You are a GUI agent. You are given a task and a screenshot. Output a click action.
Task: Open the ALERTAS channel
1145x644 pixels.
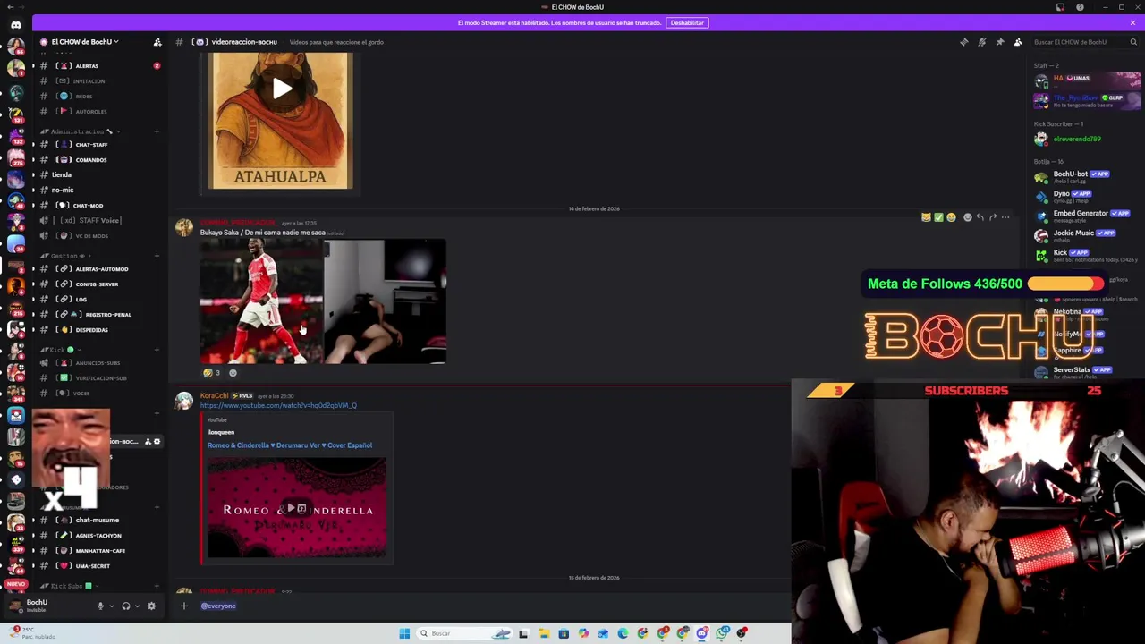pyautogui.click(x=98, y=66)
